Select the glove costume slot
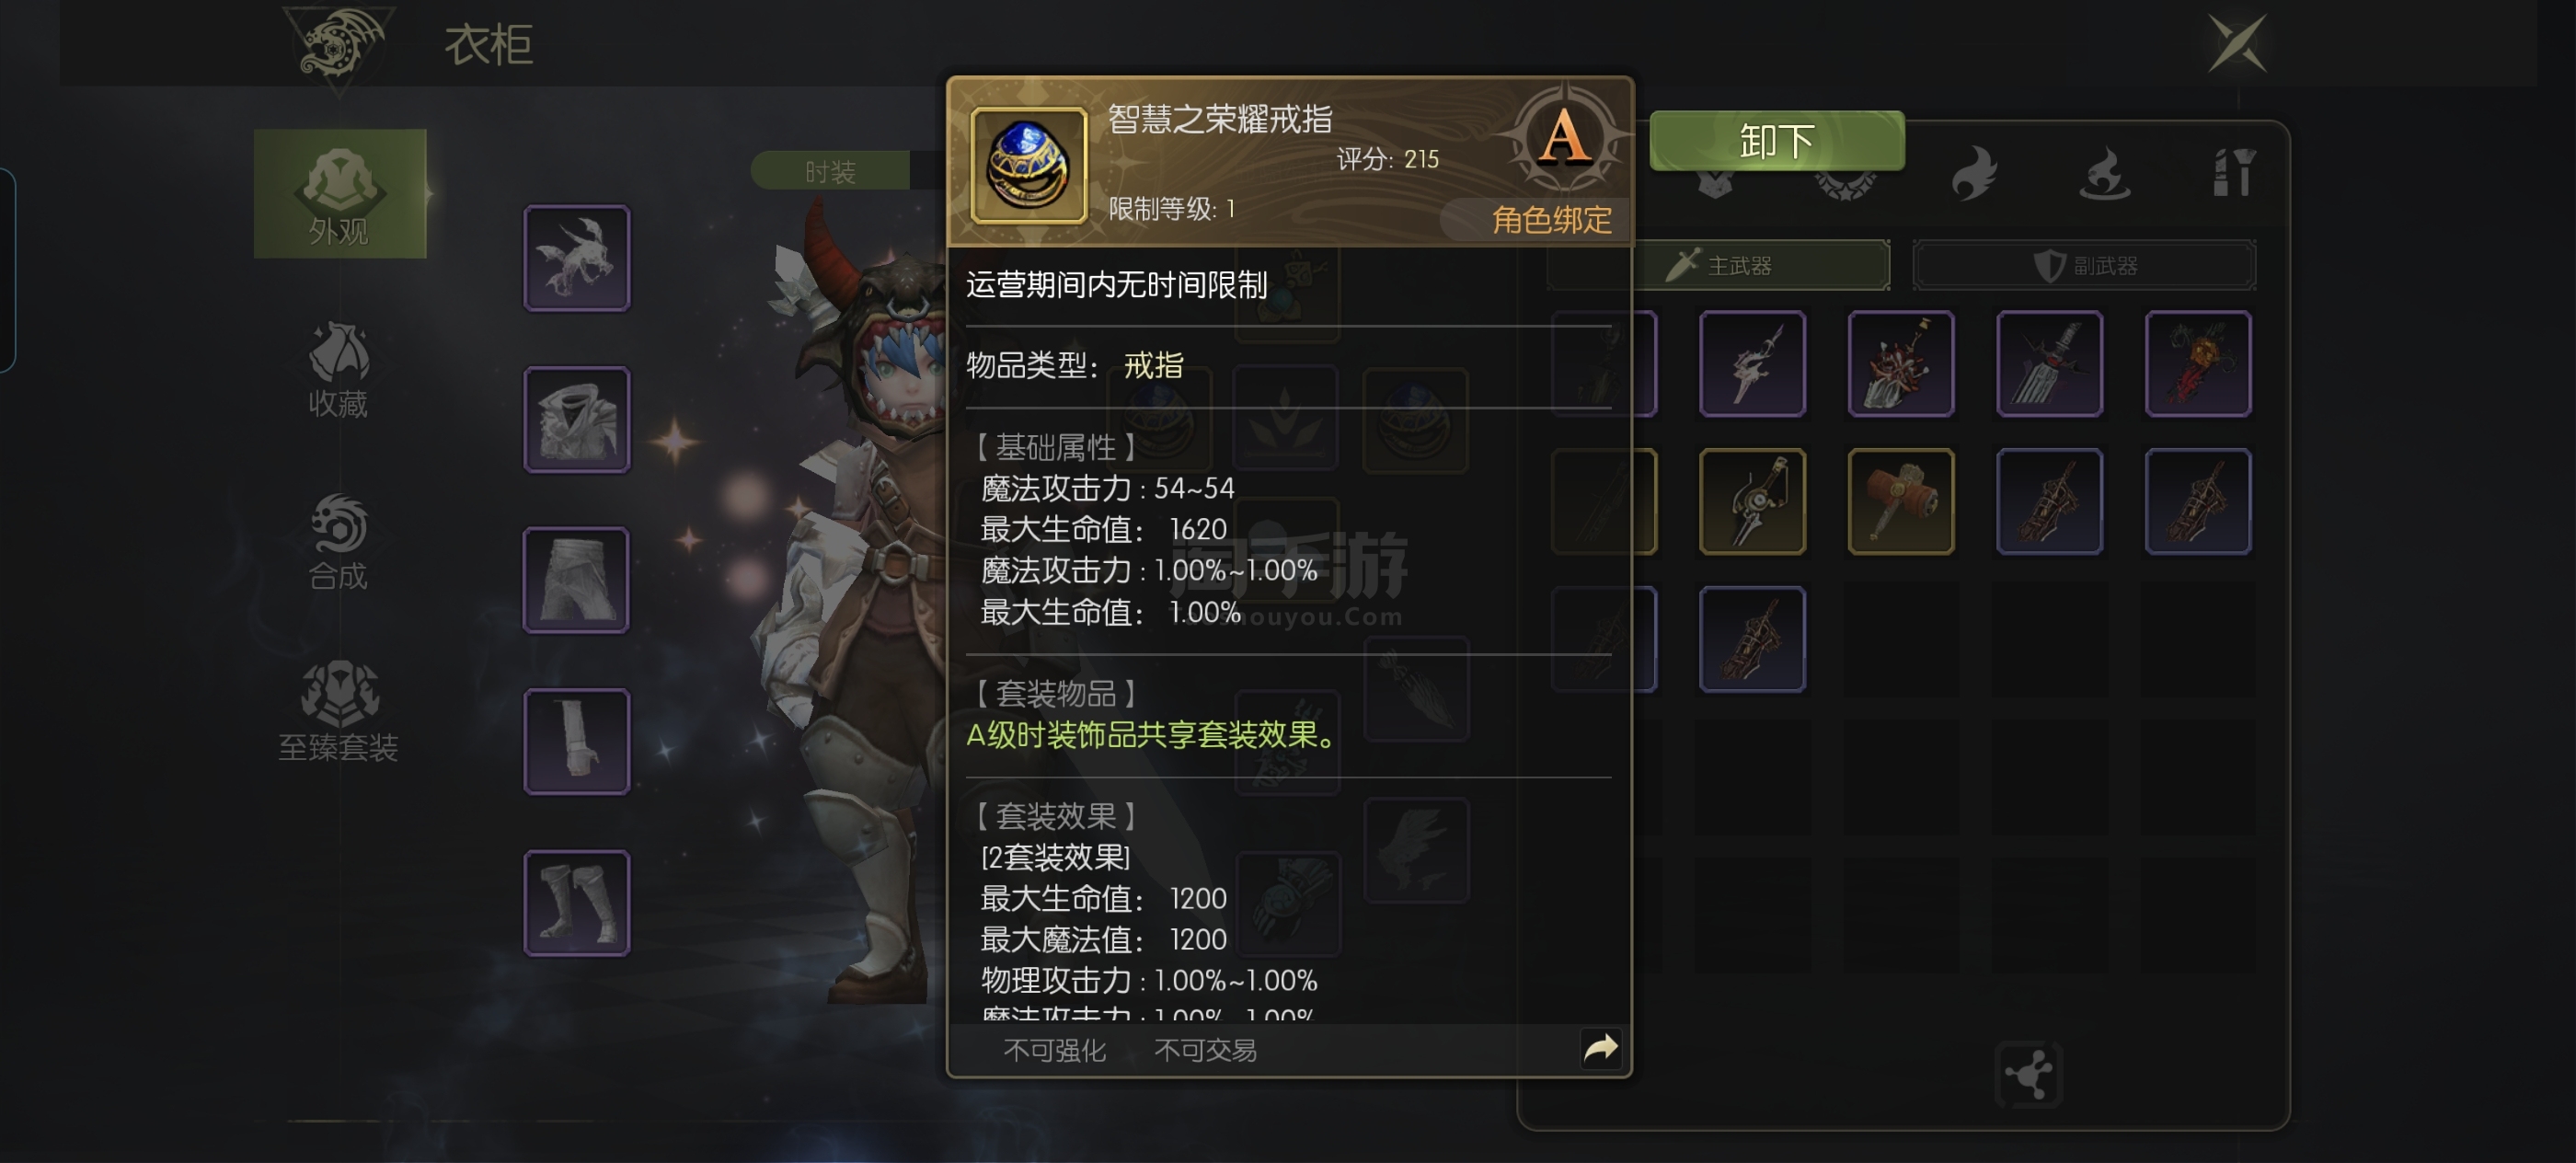The height and width of the screenshot is (1163, 2576). [x=577, y=741]
